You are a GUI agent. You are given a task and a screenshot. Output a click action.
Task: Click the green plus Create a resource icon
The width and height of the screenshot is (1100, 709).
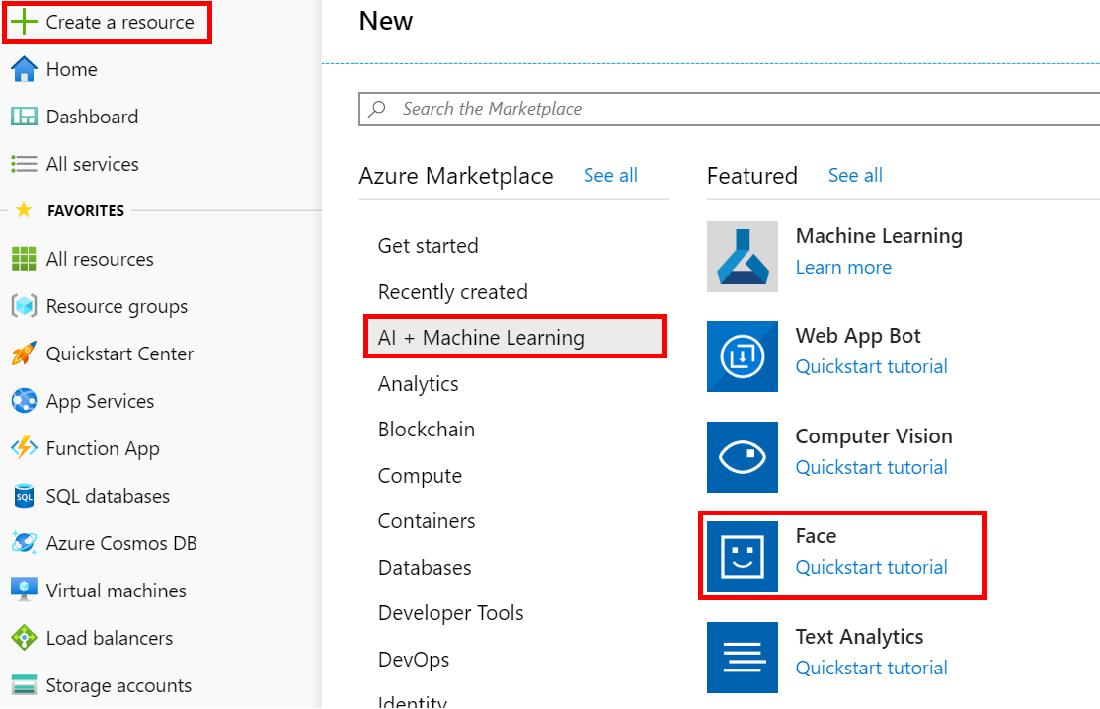pyautogui.click(x=24, y=22)
